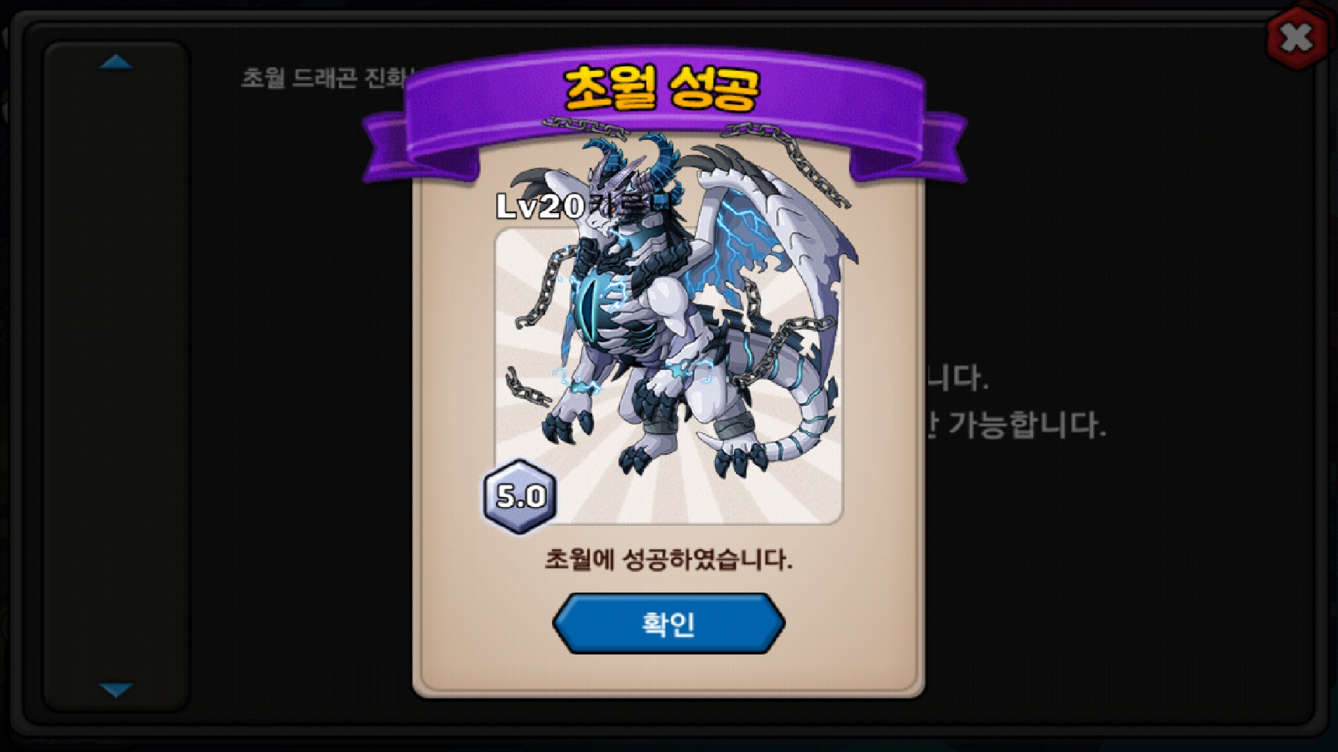Close the screen with the red X

click(x=1297, y=38)
